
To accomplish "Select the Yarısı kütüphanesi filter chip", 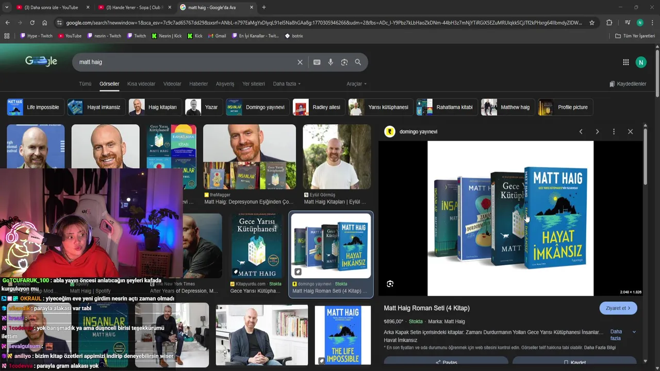I will pyautogui.click(x=381, y=107).
